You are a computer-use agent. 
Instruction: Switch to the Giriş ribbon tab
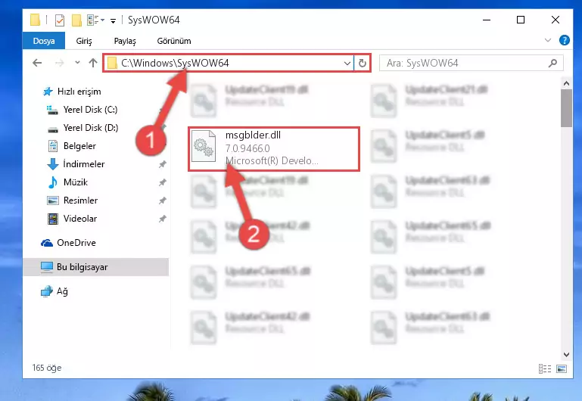pyautogui.click(x=84, y=41)
